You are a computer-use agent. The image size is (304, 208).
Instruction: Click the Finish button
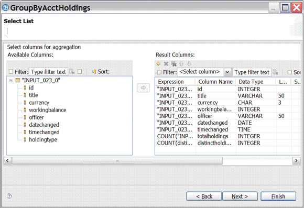(278, 196)
